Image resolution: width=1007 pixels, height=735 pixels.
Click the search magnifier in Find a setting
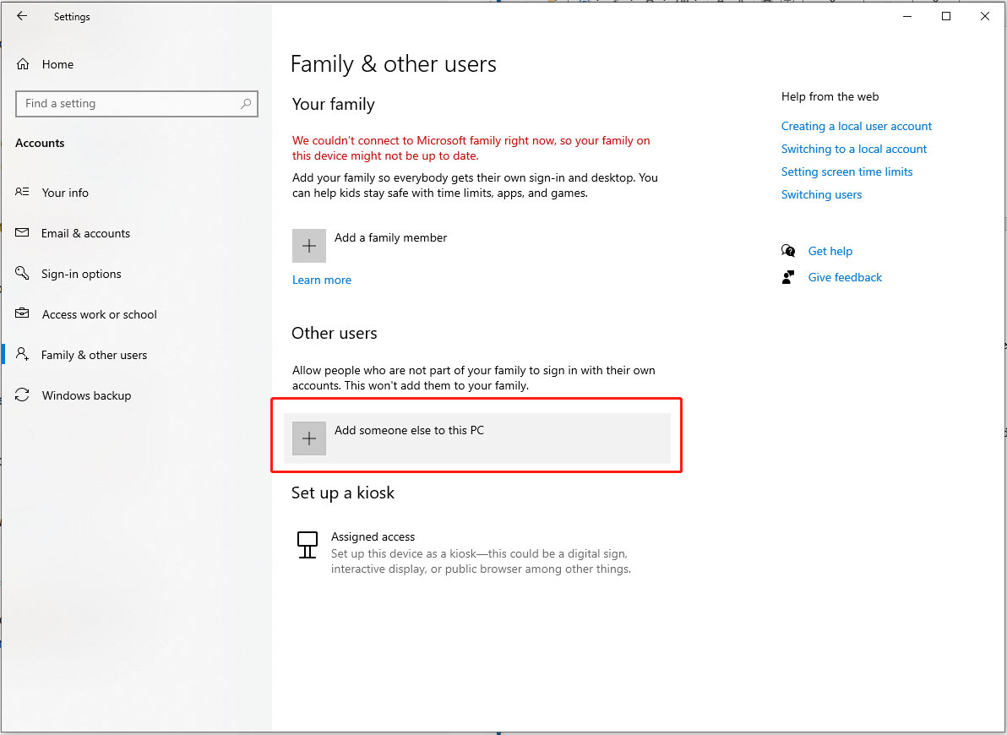pyautogui.click(x=245, y=103)
